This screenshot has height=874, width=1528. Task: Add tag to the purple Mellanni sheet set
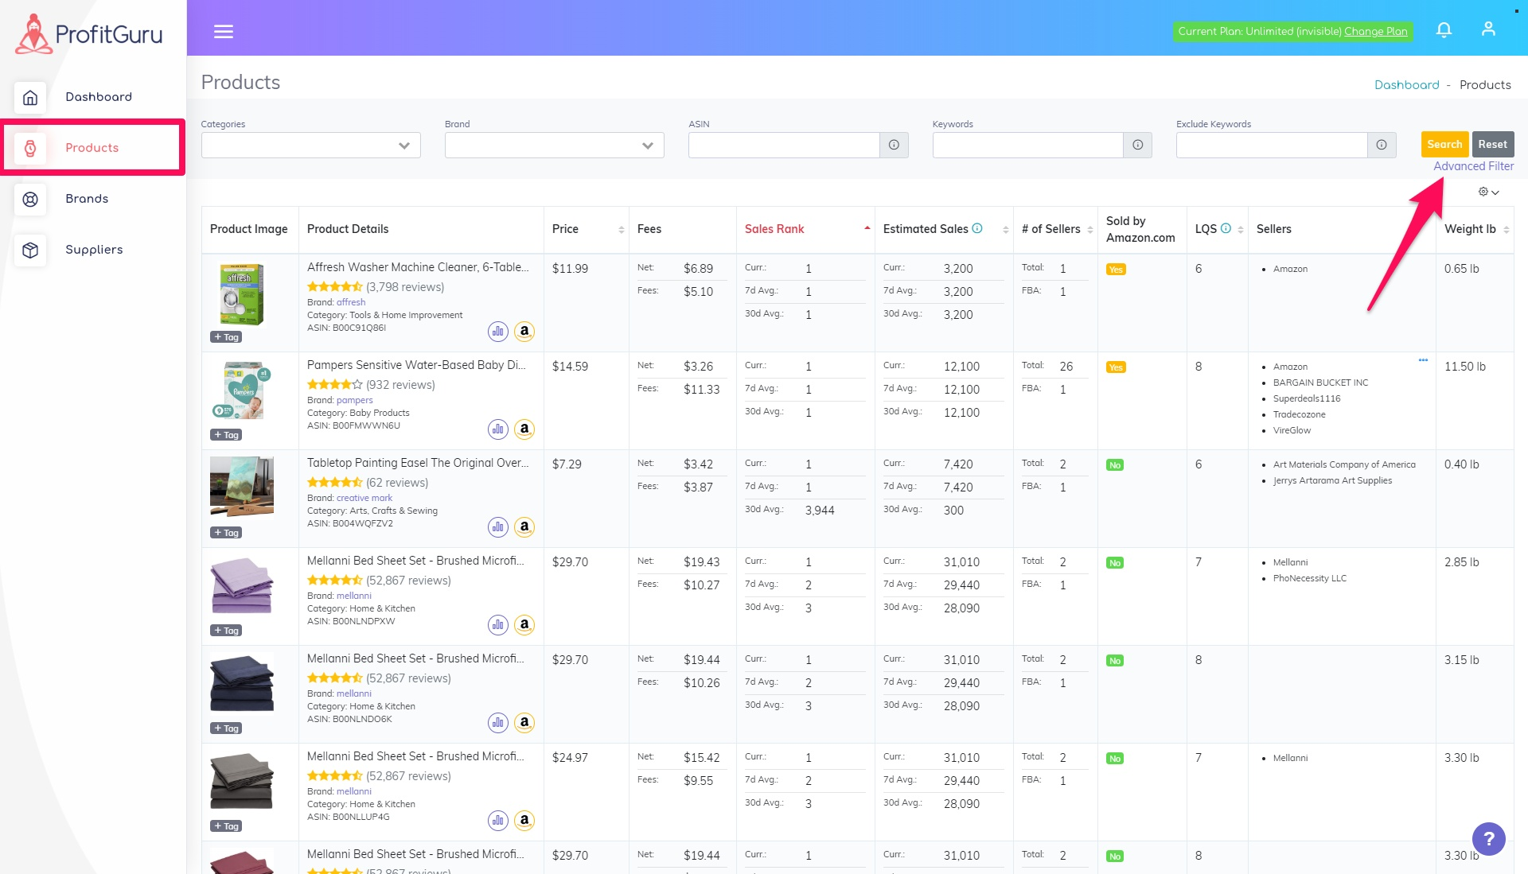click(226, 631)
